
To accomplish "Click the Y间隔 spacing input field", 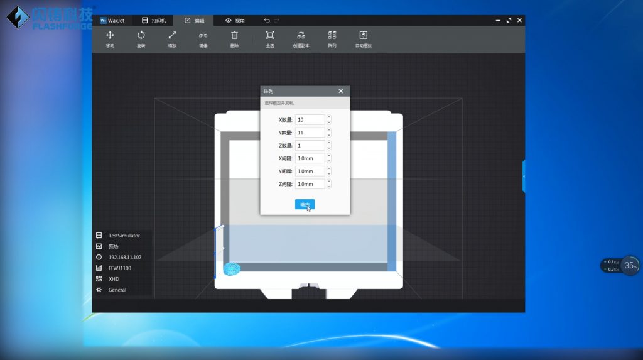I will (x=310, y=171).
